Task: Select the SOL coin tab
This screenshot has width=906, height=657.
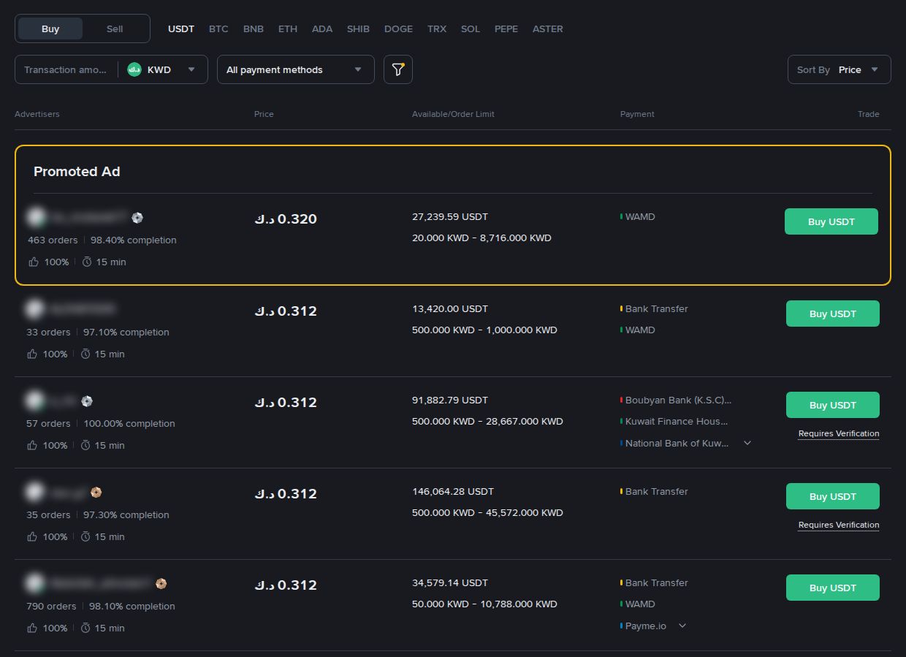Action: [x=471, y=29]
